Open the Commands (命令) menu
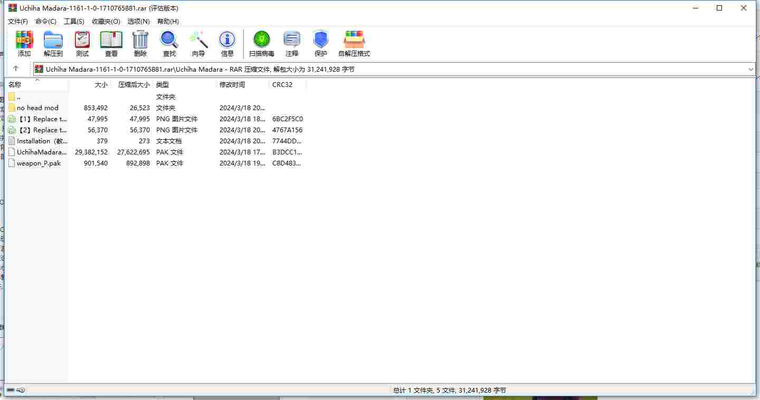The image size is (760, 400). pyautogui.click(x=46, y=22)
